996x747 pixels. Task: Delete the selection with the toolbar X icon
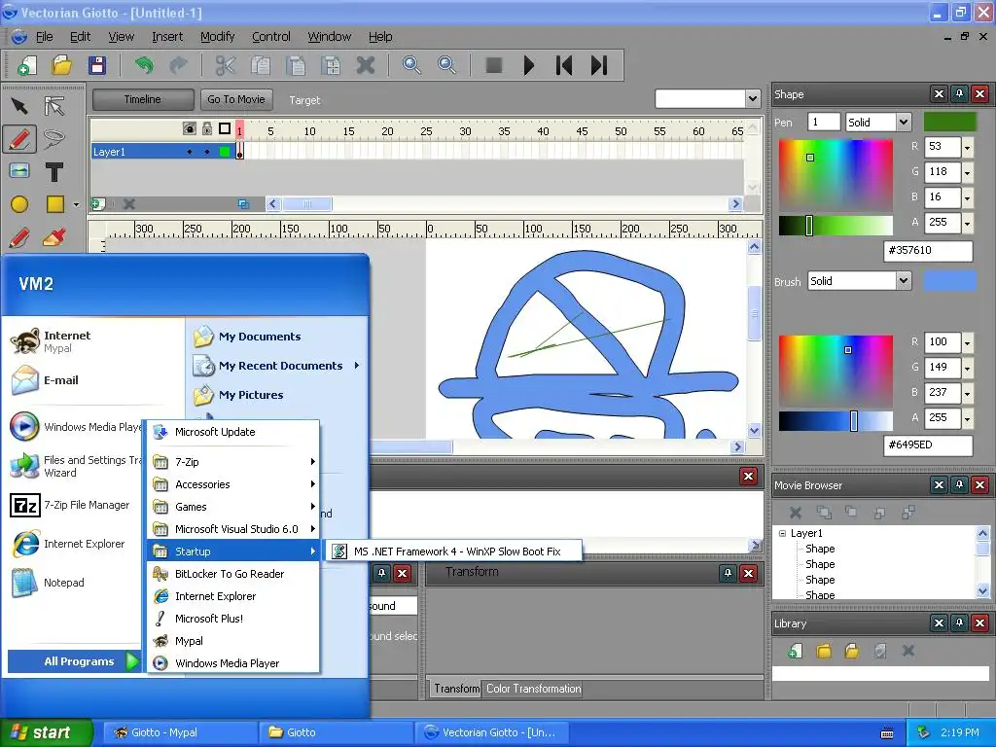(x=366, y=65)
